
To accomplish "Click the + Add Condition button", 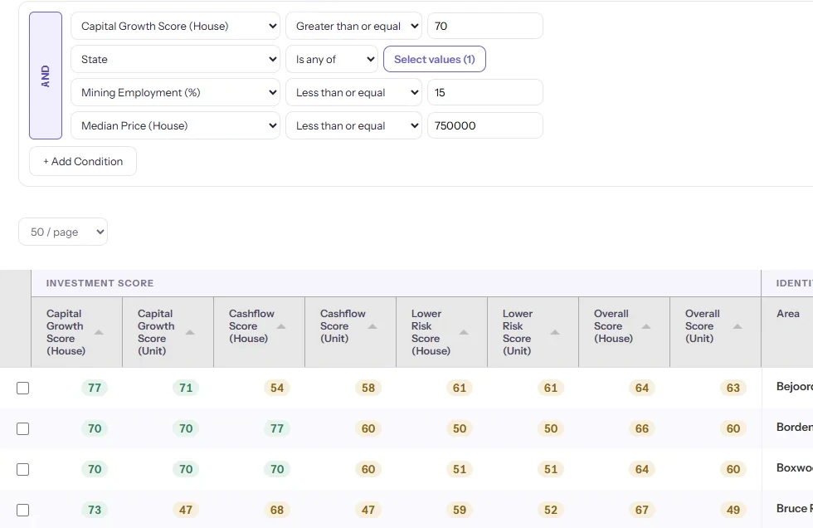I will pos(83,161).
